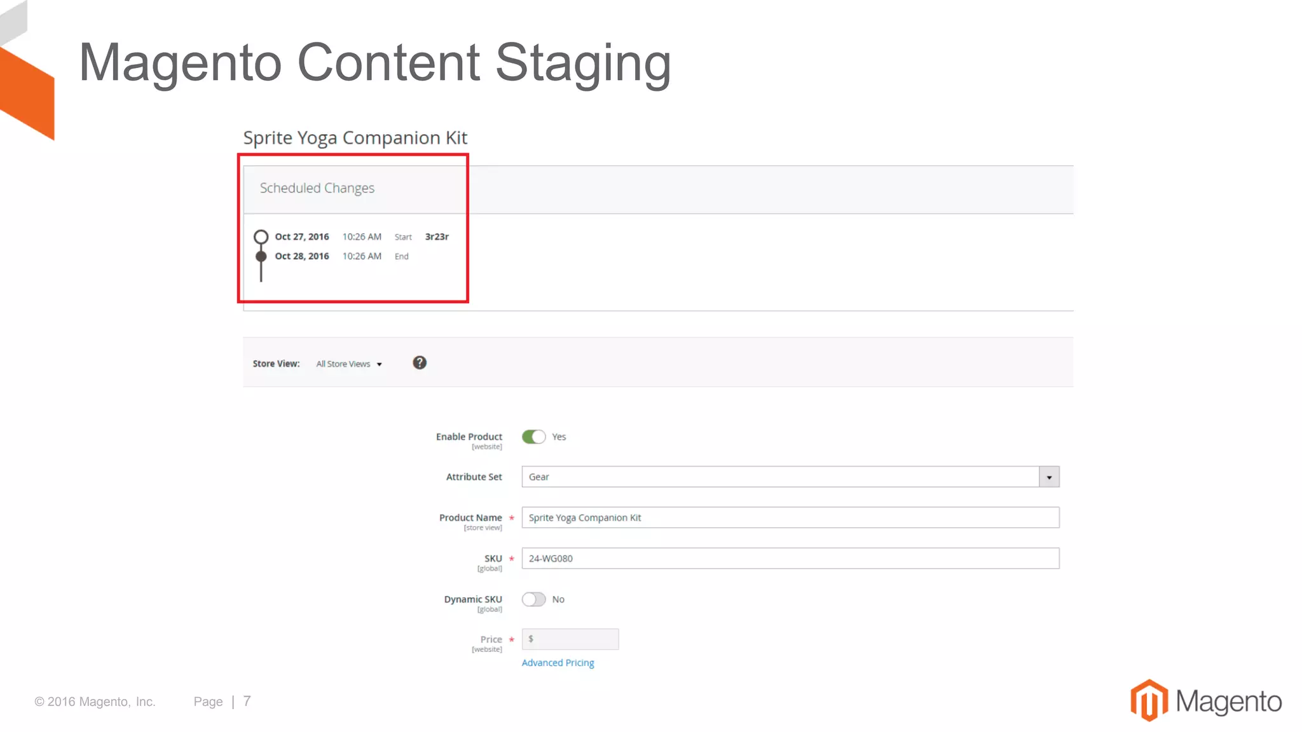Open the Advanced Pricing link
This screenshot has width=1302, height=732.
tap(558, 663)
